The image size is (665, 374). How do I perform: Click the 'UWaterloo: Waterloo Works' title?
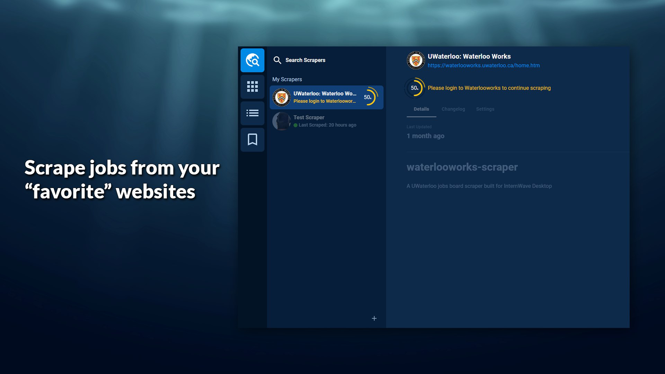[x=469, y=56]
